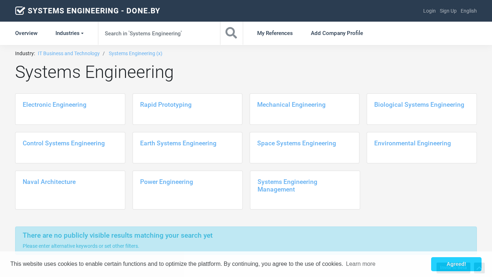
Task: Open IT Business and Technology breadcrumb
Action: [69, 53]
